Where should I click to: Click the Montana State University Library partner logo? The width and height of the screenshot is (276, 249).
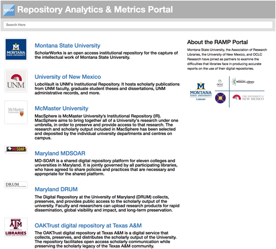point(201,91)
